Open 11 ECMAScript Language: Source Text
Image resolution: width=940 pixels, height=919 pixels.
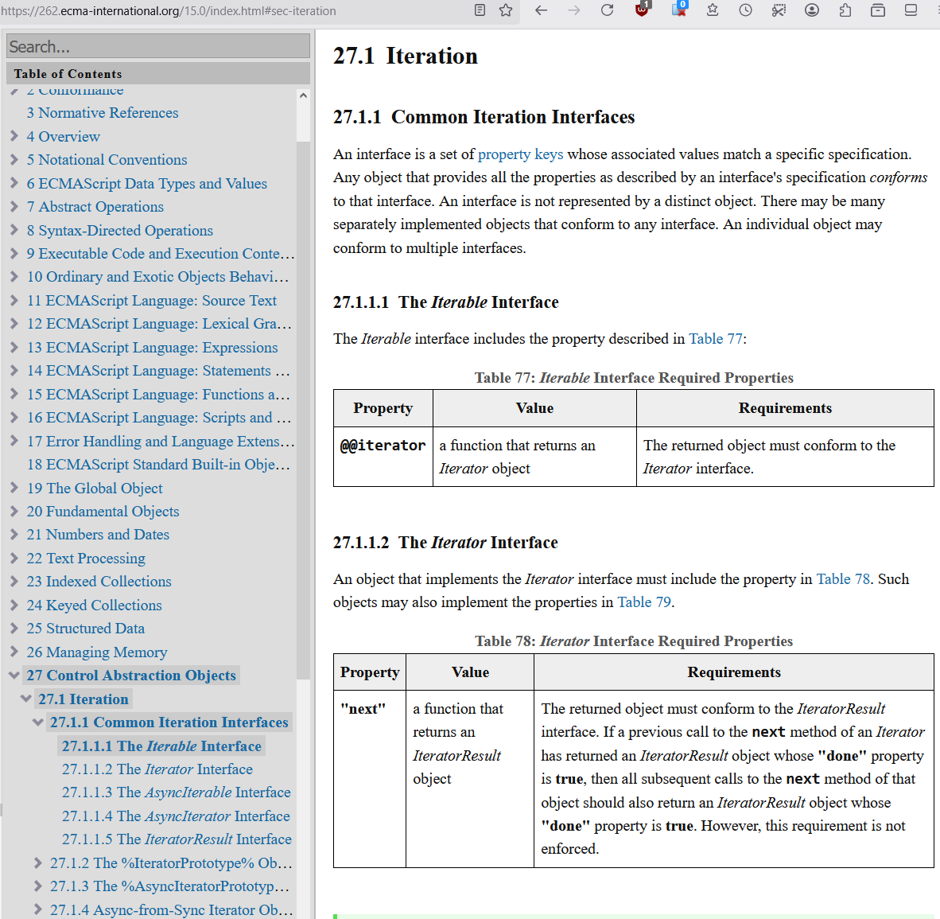click(152, 301)
